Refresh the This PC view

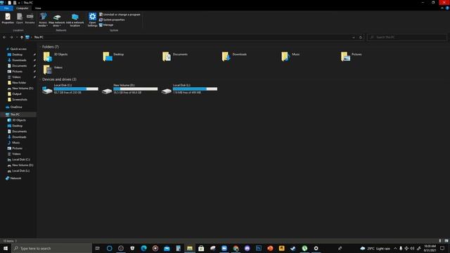pos(361,37)
